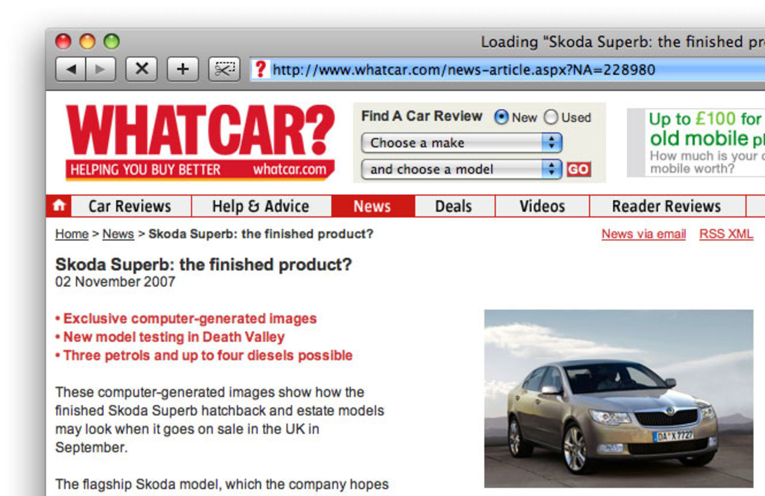Open the Car Reviews tab
The width and height of the screenshot is (765, 496).
coord(130,206)
